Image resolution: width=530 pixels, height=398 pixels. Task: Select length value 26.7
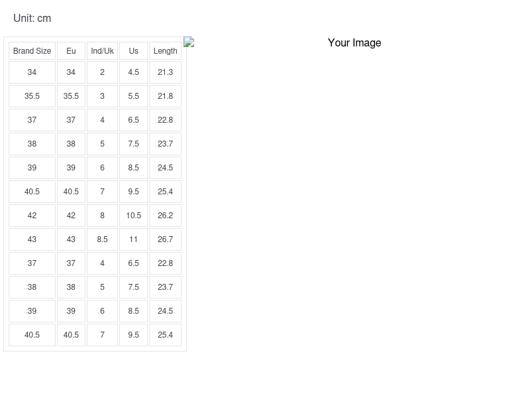[165, 239]
